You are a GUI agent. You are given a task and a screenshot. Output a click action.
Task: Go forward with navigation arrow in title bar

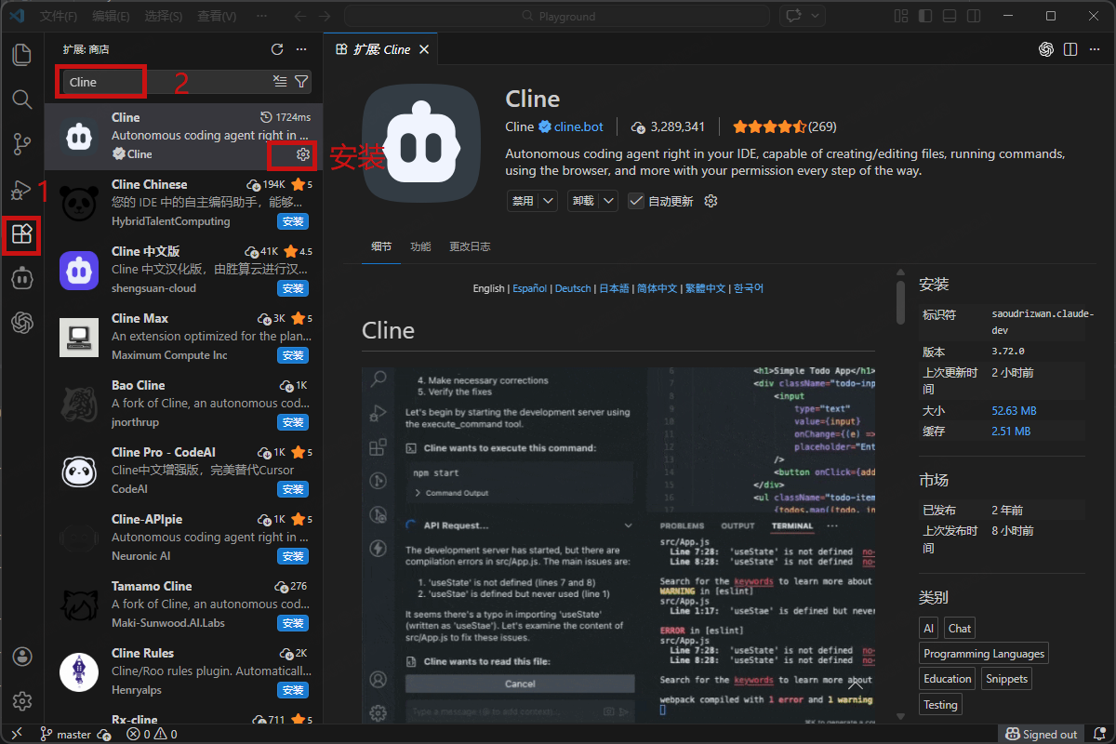[x=324, y=16]
